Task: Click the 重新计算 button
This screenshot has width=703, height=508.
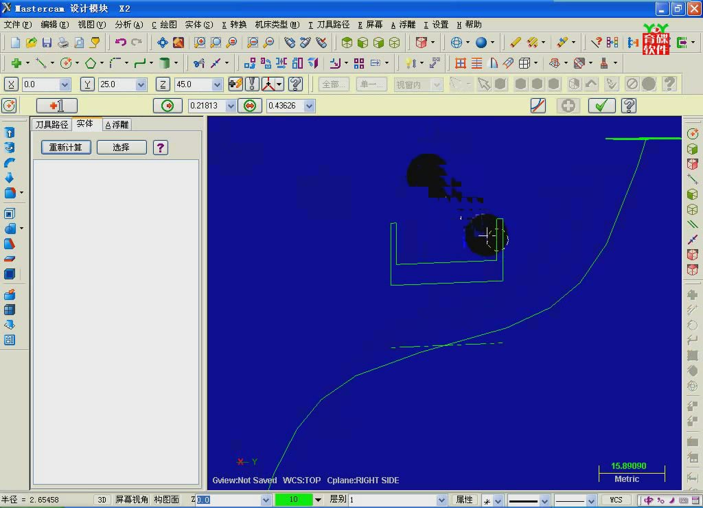Action: tap(66, 147)
